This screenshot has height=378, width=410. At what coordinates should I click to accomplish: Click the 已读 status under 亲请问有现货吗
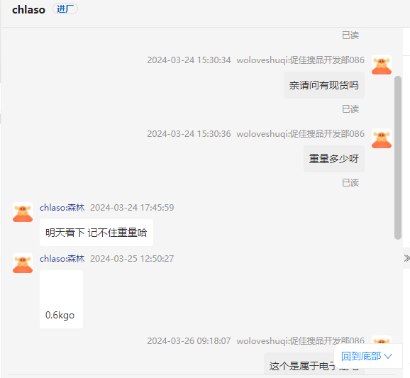coord(350,109)
